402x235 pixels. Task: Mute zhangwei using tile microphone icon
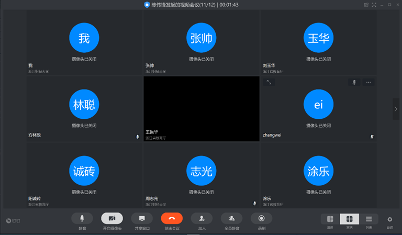click(354, 82)
